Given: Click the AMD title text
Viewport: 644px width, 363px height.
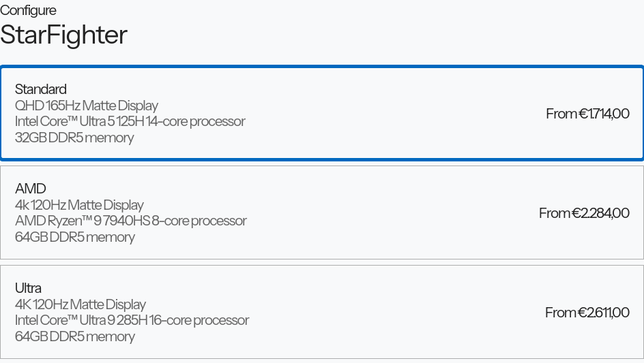Looking at the screenshot, I should point(31,189).
